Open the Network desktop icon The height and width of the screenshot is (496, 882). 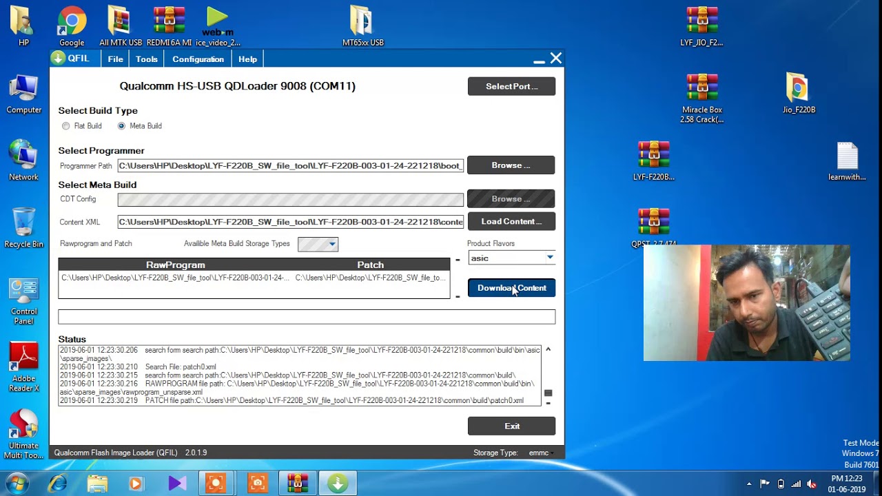pyautogui.click(x=23, y=161)
